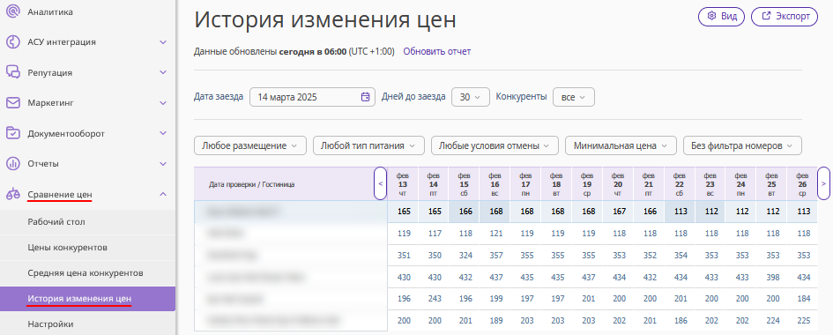Image resolution: width=833 pixels, height=335 pixels.
Task: Click price 113 in the фев 22 column
Action: click(x=681, y=212)
